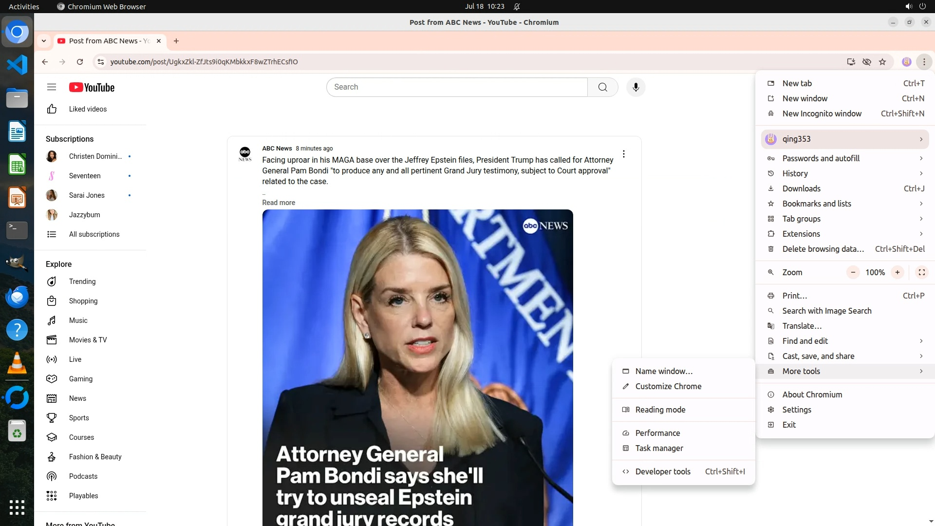Click the voice search microphone icon
Viewport: 935px width, 526px height.
pos(636,87)
